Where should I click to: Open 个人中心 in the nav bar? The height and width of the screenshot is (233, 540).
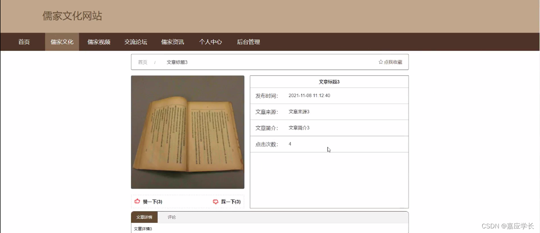pos(211,42)
